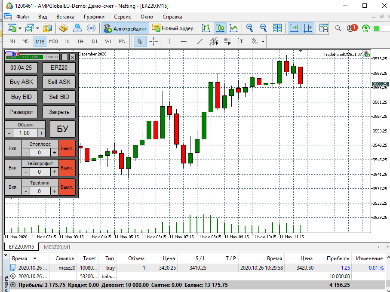
Task: Expand the balance row plus icon
Action: [13, 277]
